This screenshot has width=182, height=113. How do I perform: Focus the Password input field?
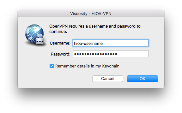pyautogui.click(x=111, y=54)
